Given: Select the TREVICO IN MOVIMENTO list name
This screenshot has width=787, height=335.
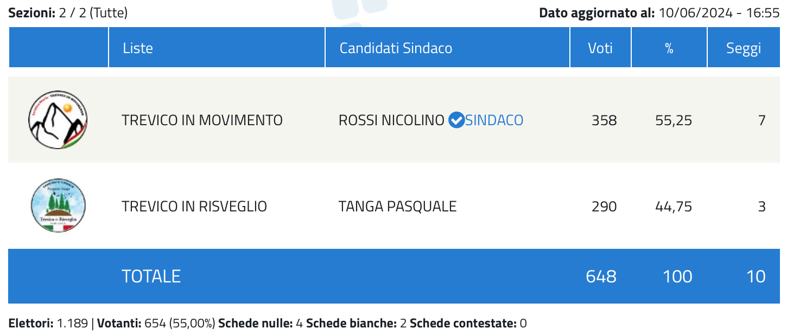Looking at the screenshot, I should [202, 120].
